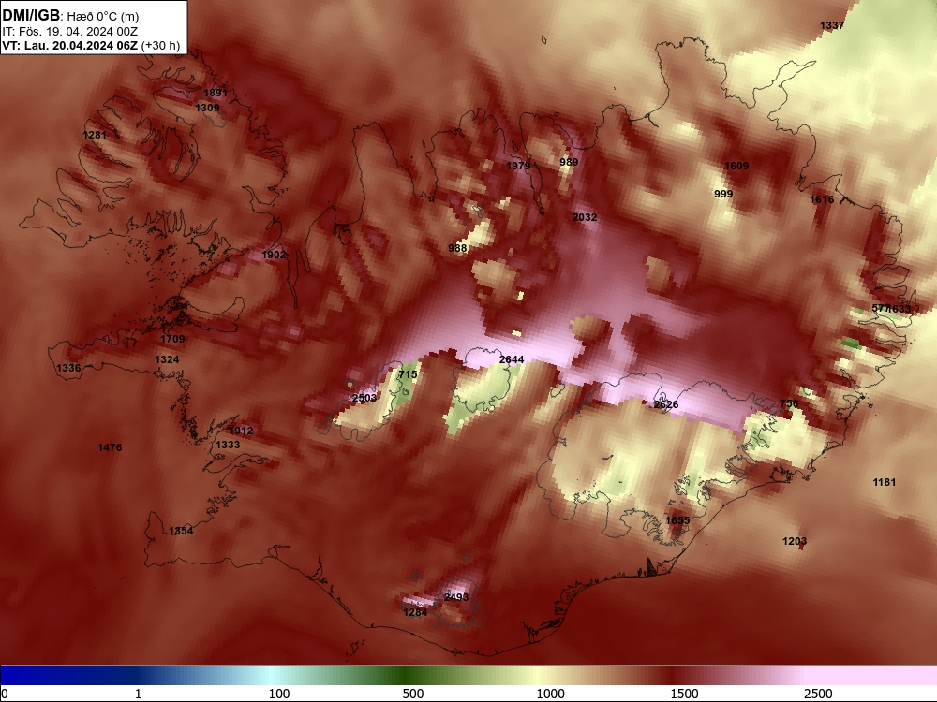Click the map value 1902
The height and width of the screenshot is (702, 937).
click(274, 255)
